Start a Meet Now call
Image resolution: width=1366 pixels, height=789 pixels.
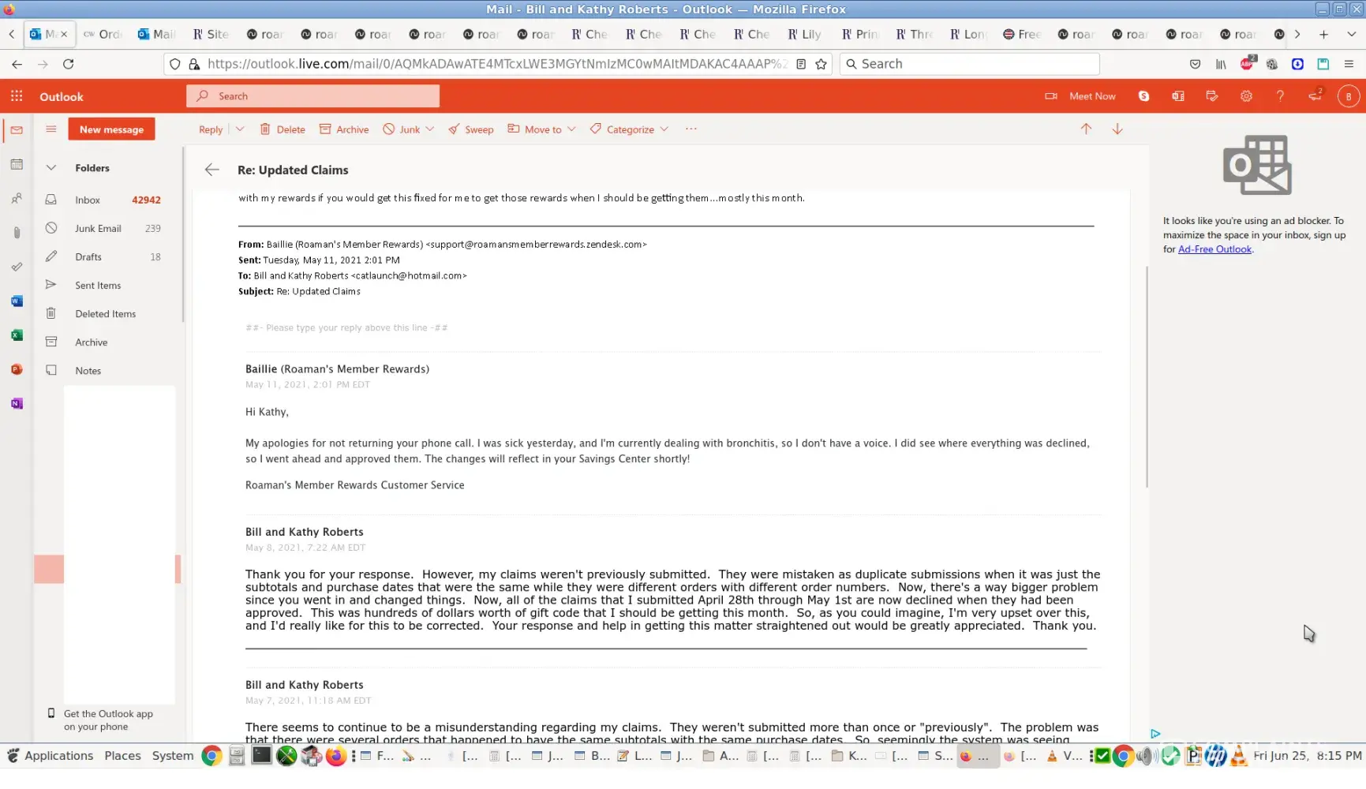tap(1080, 96)
